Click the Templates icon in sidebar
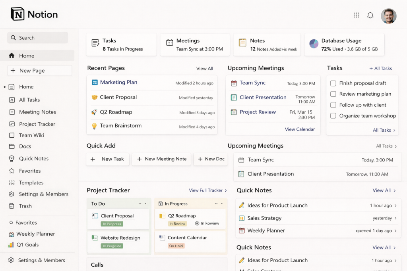407x271 pixels. pyautogui.click(x=12, y=183)
